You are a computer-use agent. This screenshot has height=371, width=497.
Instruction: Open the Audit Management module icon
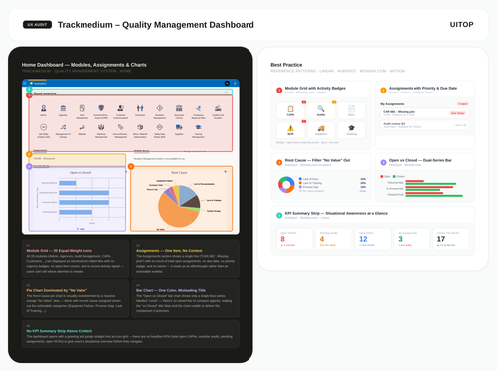[83, 108]
